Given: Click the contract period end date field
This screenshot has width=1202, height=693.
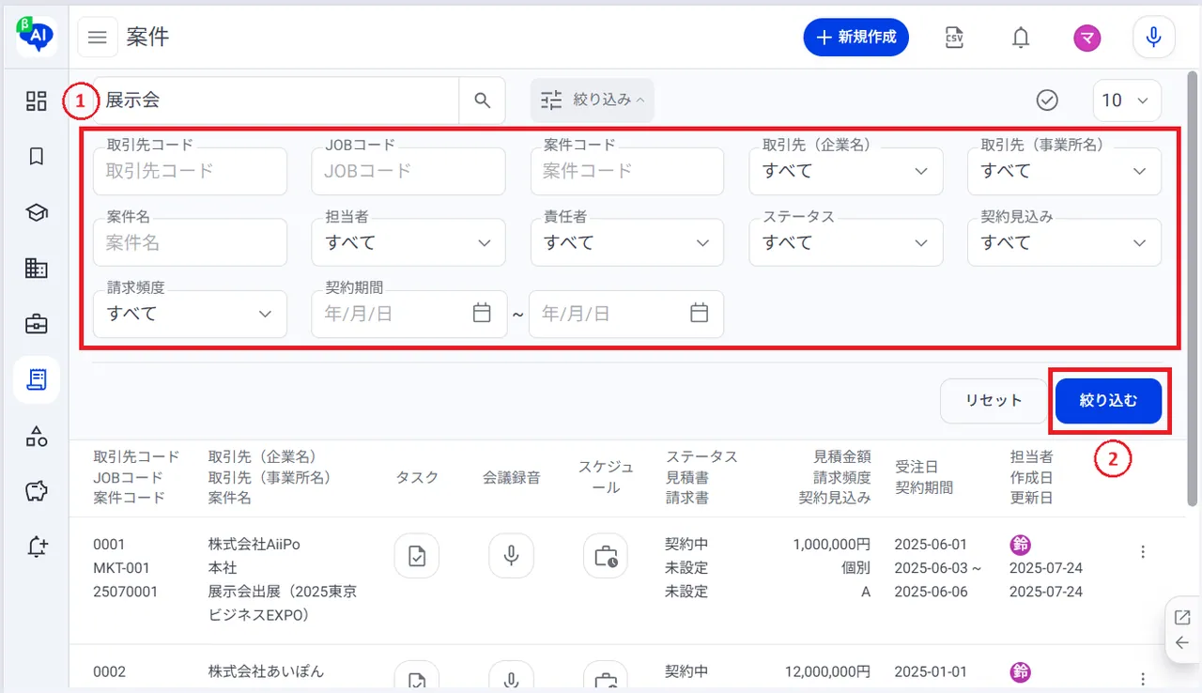Looking at the screenshot, I should (x=626, y=314).
